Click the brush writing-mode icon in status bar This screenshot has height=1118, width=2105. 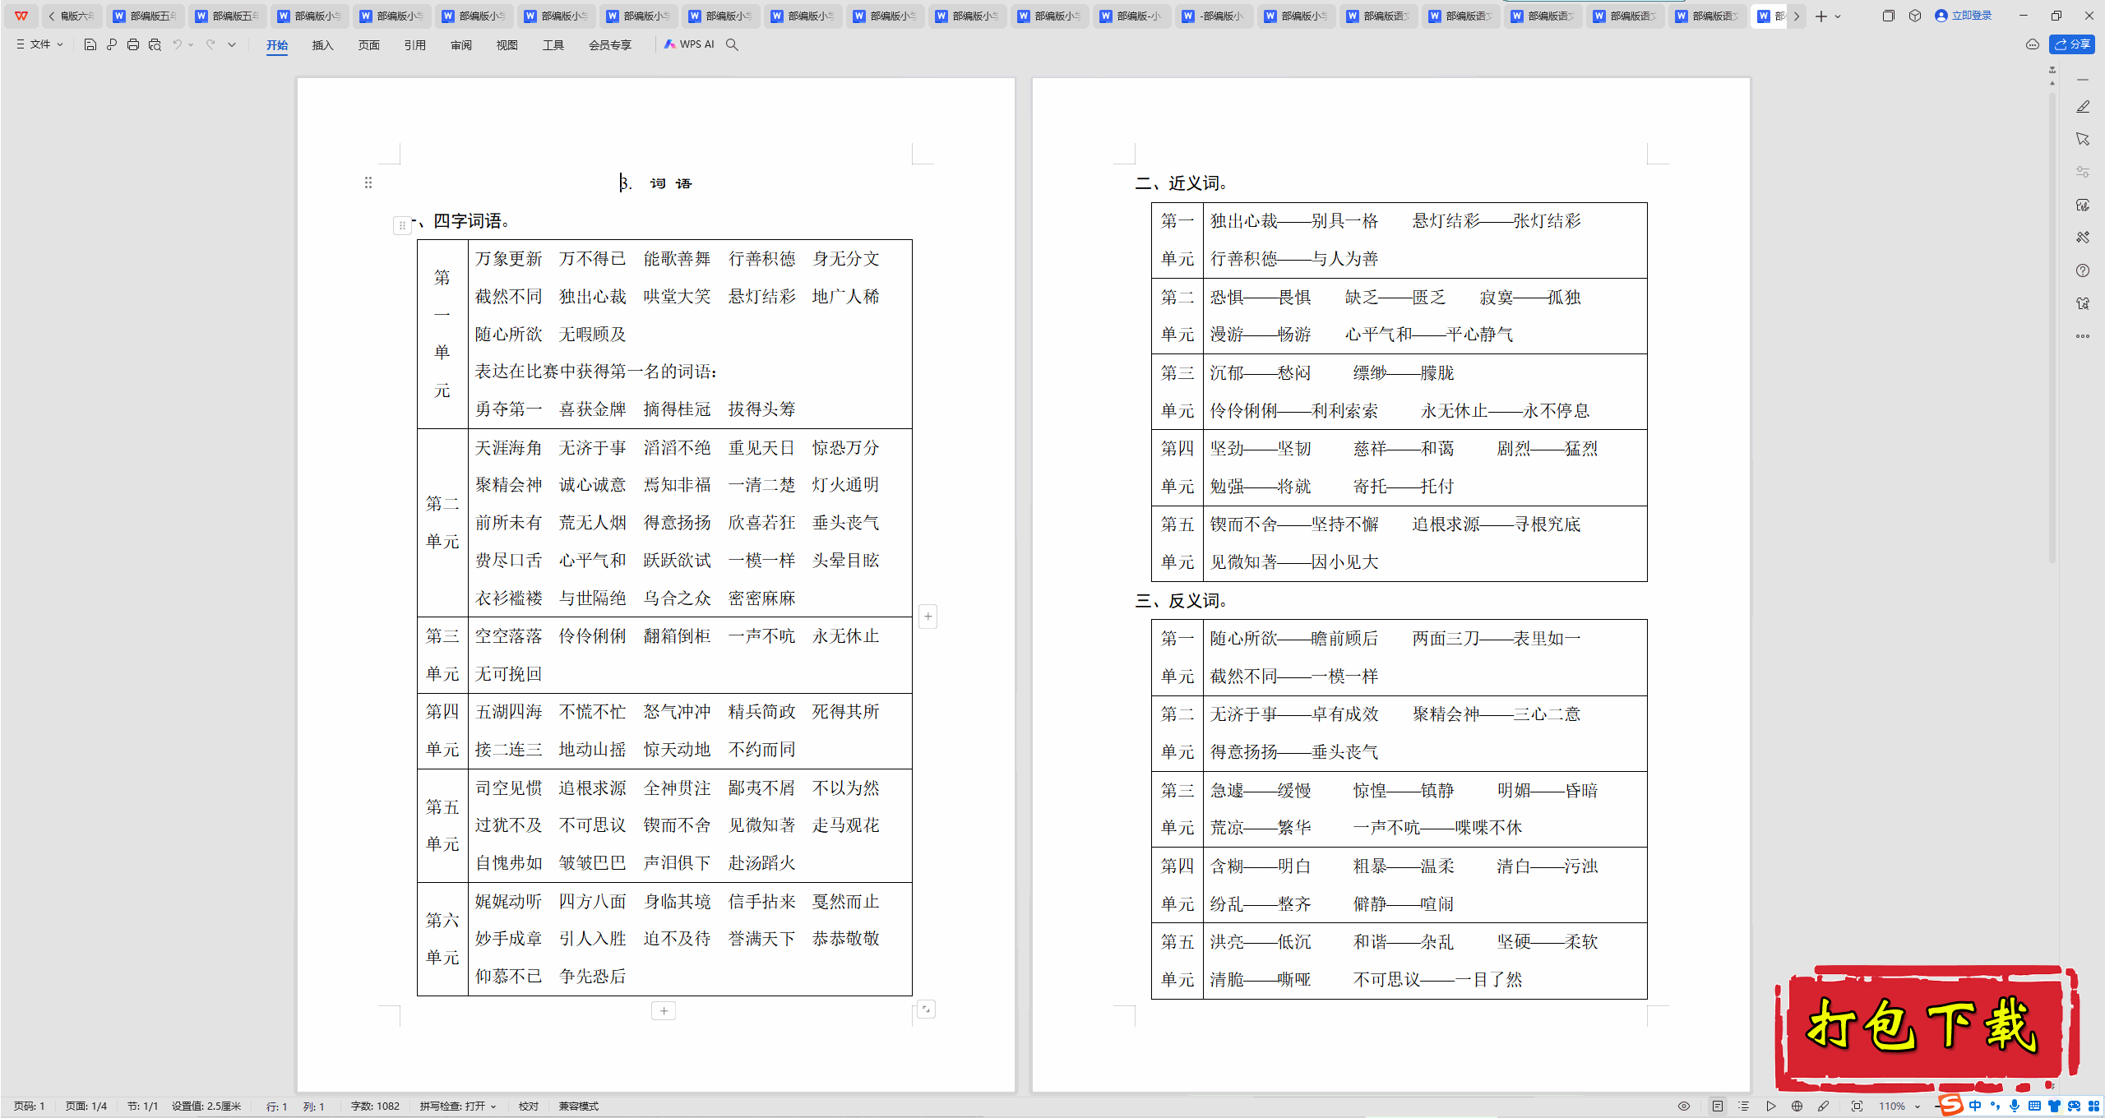[x=1824, y=1106]
